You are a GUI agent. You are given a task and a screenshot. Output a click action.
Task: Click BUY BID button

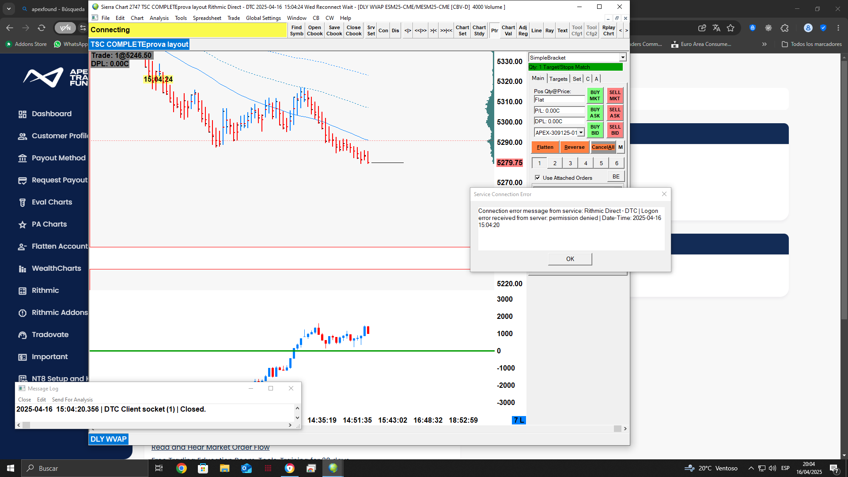(x=595, y=130)
